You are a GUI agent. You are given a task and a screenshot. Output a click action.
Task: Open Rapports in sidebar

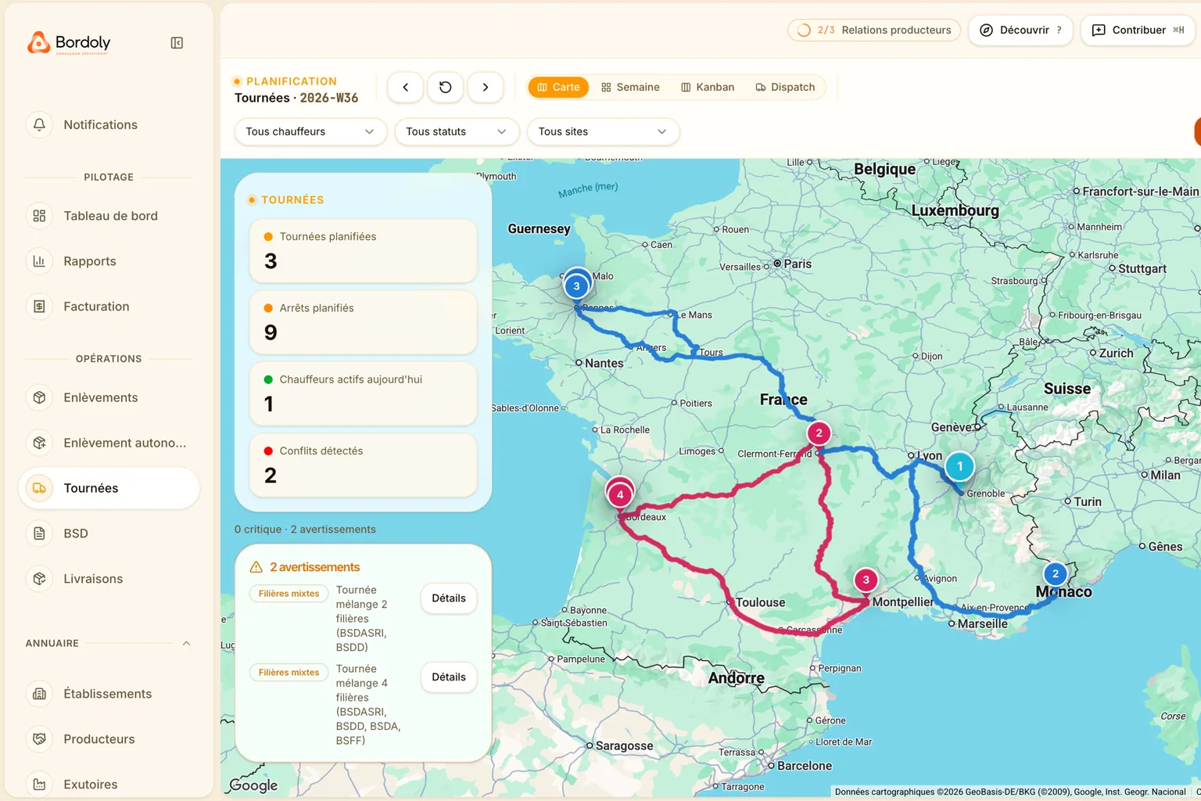click(x=109, y=261)
